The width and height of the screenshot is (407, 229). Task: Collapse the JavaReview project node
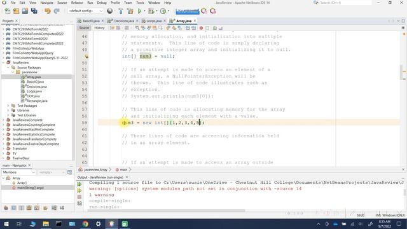(3, 62)
